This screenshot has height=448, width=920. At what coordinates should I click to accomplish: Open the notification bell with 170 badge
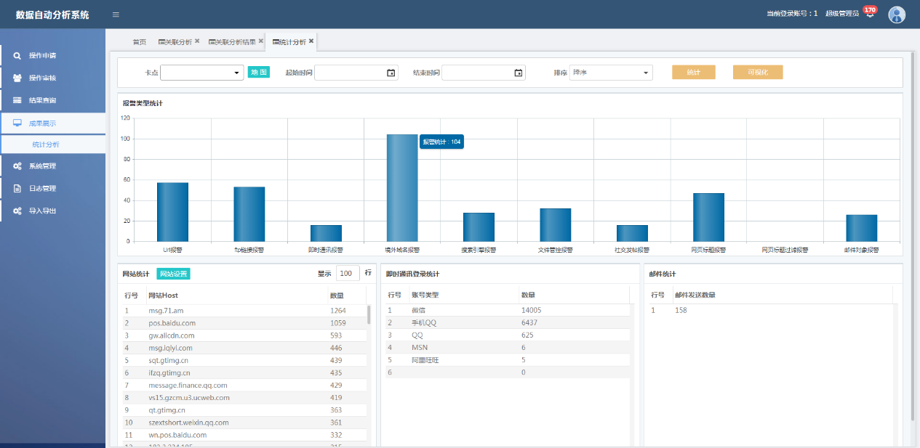(x=869, y=14)
